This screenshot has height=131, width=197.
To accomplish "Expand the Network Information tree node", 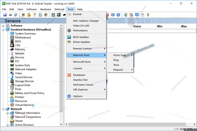I will 8,113.
